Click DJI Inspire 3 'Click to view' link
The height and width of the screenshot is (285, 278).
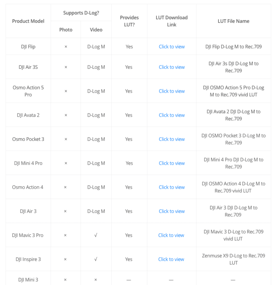tap(171, 259)
